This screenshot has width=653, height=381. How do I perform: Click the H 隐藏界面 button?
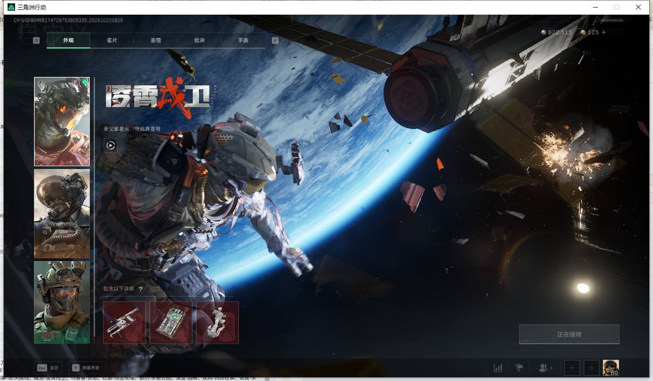(85, 368)
